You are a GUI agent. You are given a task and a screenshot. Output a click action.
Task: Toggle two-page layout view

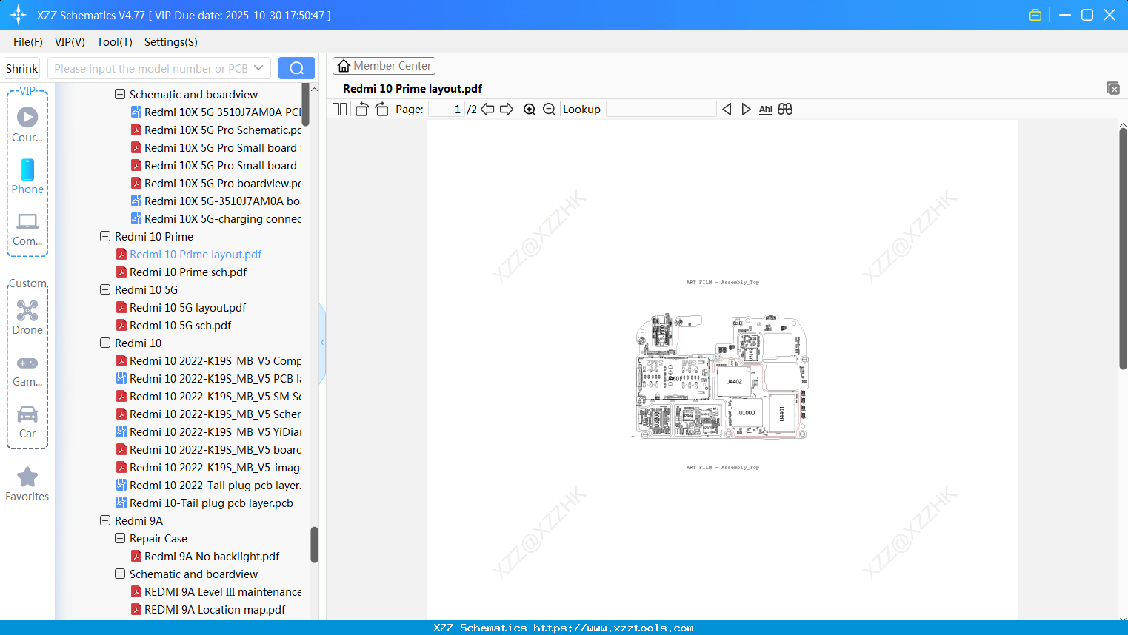(x=339, y=108)
